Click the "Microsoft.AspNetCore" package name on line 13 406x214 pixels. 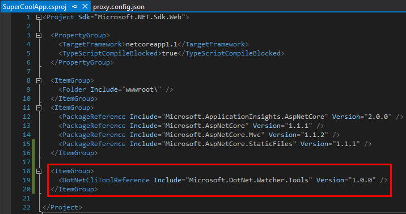click(x=205, y=126)
